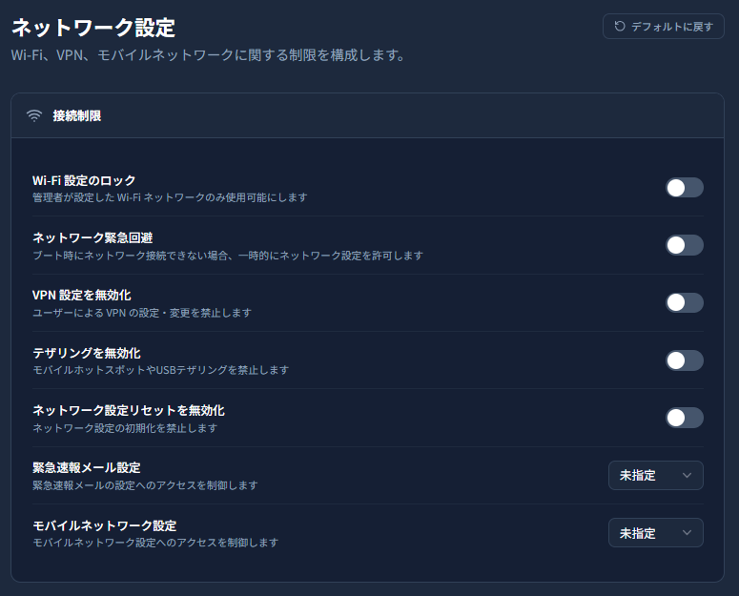Click the page subtitle about Wi-Fi、VPN、モバイルネットワーク

point(208,55)
